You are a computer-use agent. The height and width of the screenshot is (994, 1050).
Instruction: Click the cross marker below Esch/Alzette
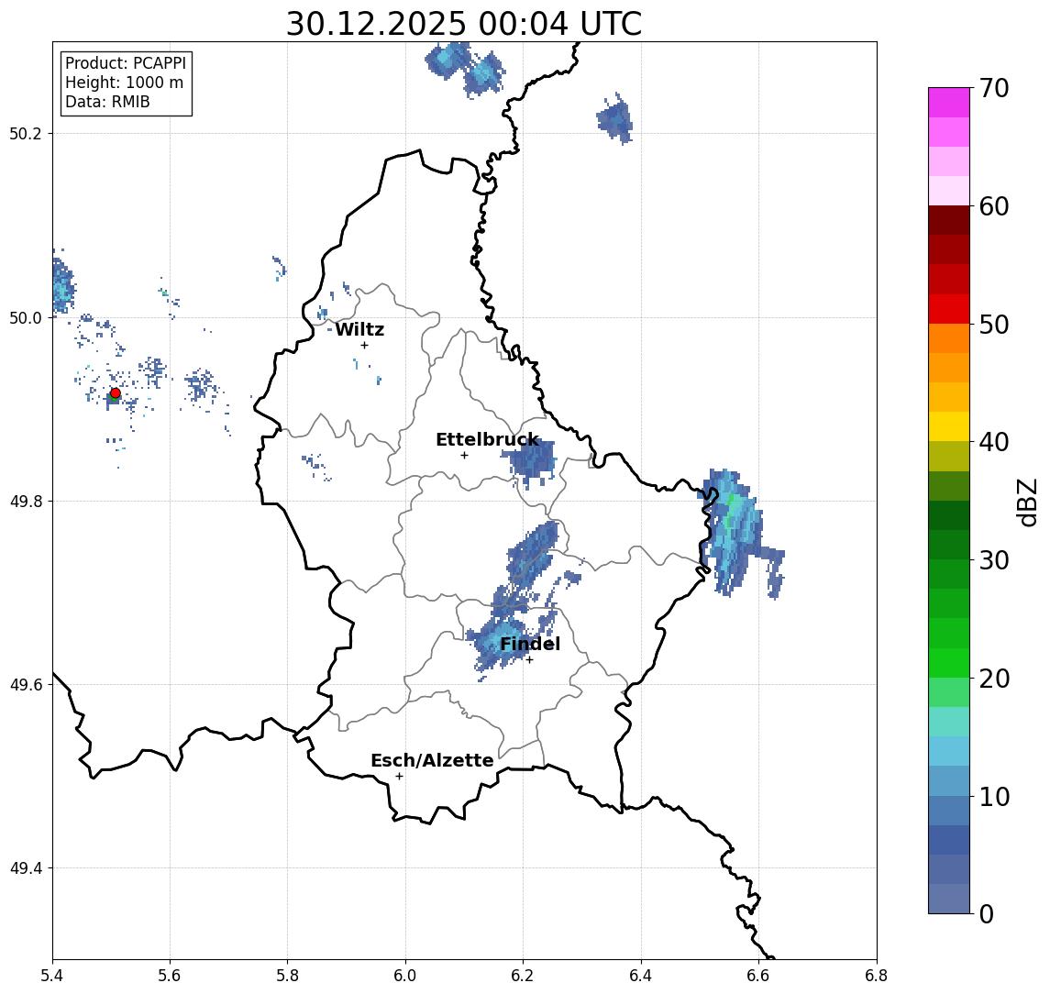pyautogui.click(x=399, y=777)
